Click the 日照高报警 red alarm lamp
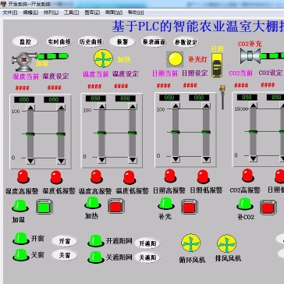 (170, 176)
